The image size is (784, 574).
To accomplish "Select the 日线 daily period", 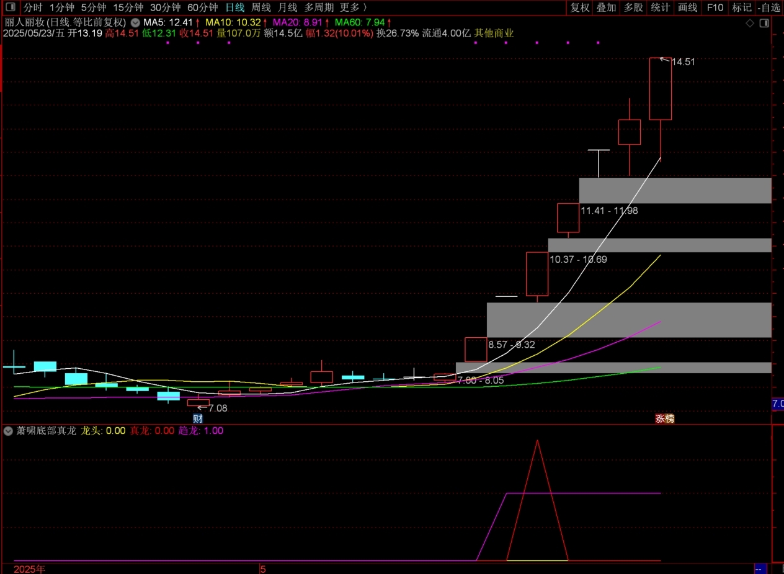I will click(234, 7).
